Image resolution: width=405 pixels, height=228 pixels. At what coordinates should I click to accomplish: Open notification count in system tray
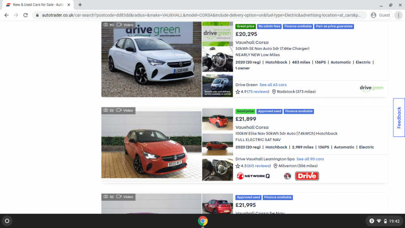[372, 221]
